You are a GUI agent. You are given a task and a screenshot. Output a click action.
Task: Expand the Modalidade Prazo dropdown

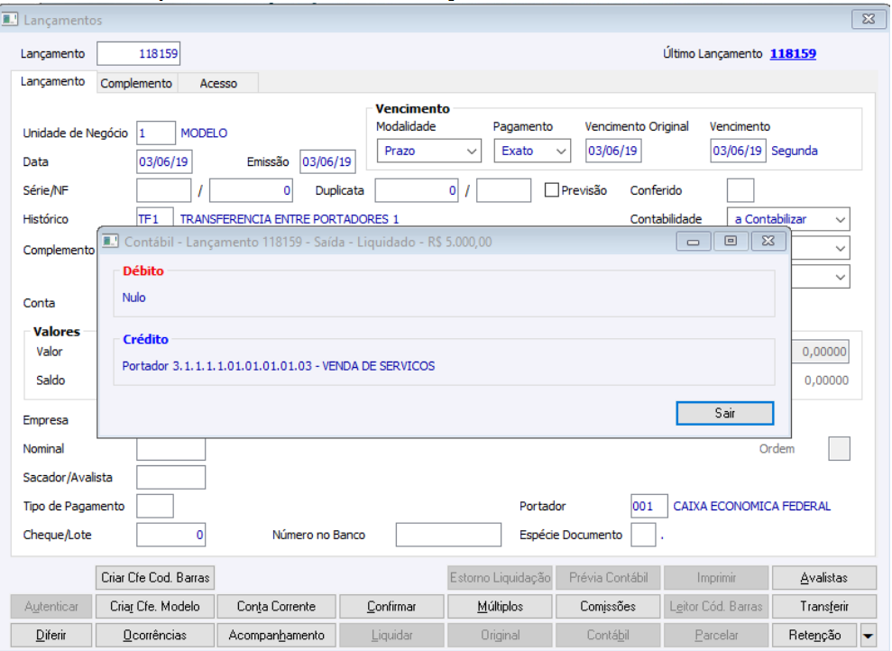[x=429, y=151]
